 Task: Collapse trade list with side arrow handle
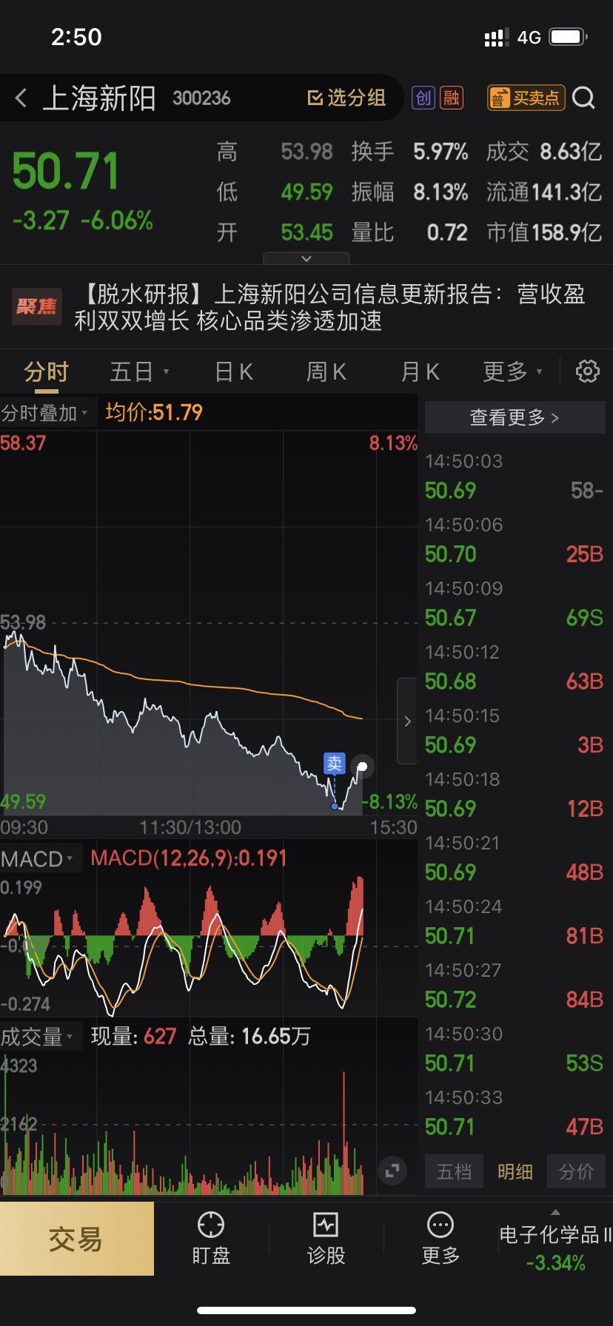point(407,721)
